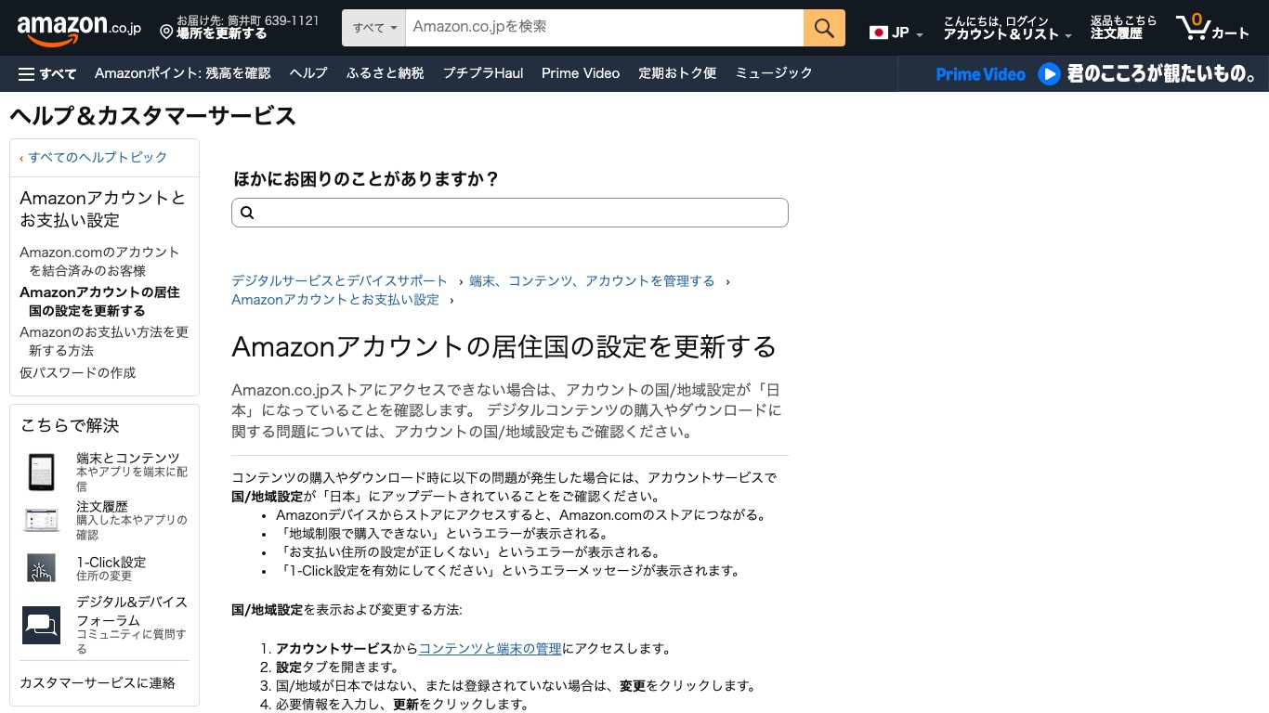
Task: Open Amazon.comのアカウントを結合済みのお客様 link
Action: (99, 262)
